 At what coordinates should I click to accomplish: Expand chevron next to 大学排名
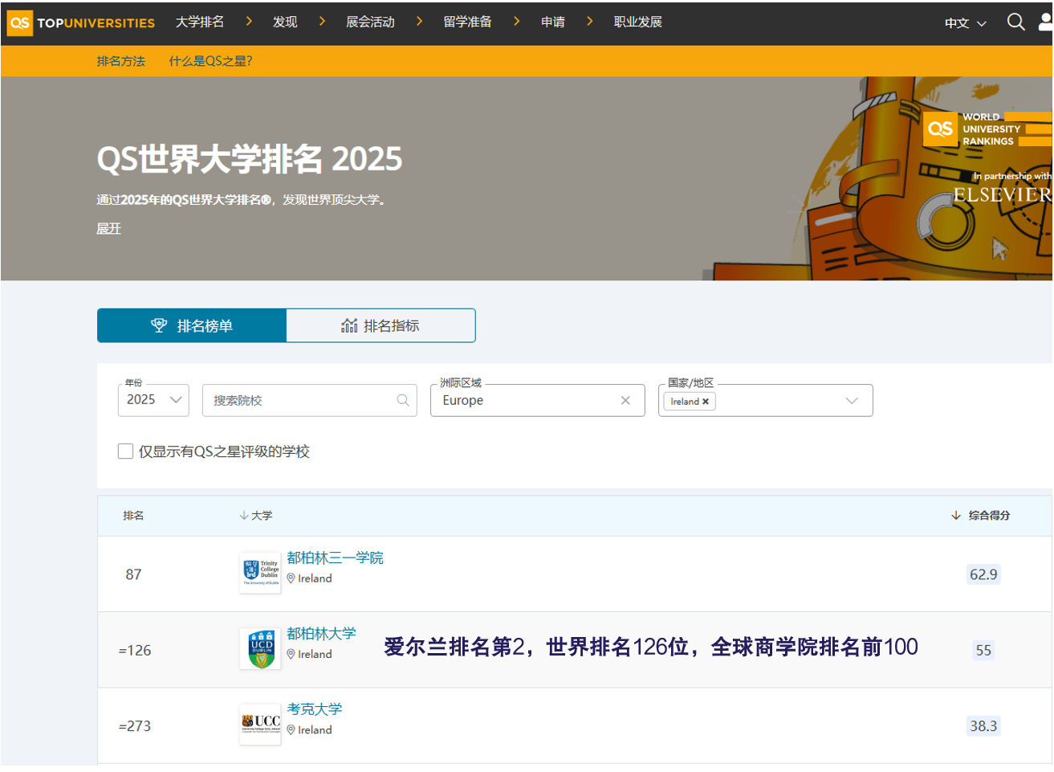pyautogui.click(x=249, y=22)
